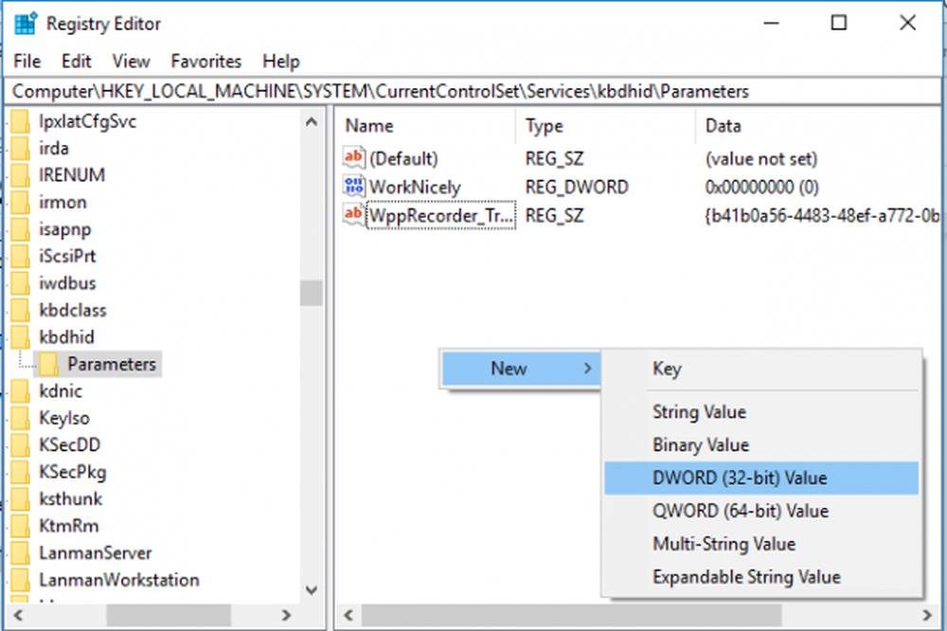Create a new Key from the submenu

pyautogui.click(x=667, y=370)
